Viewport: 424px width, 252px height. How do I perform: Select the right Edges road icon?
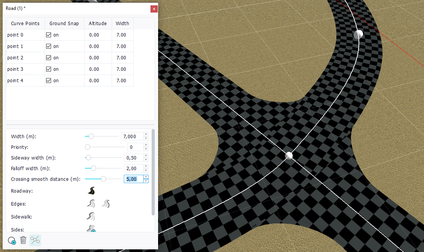pos(106,204)
